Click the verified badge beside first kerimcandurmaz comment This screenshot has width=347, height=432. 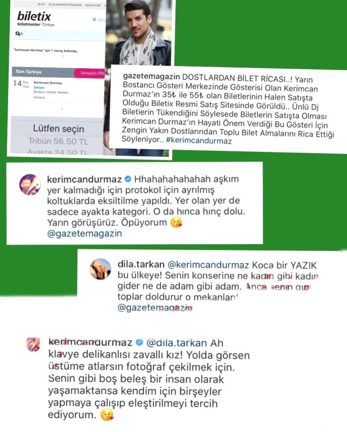(128, 179)
